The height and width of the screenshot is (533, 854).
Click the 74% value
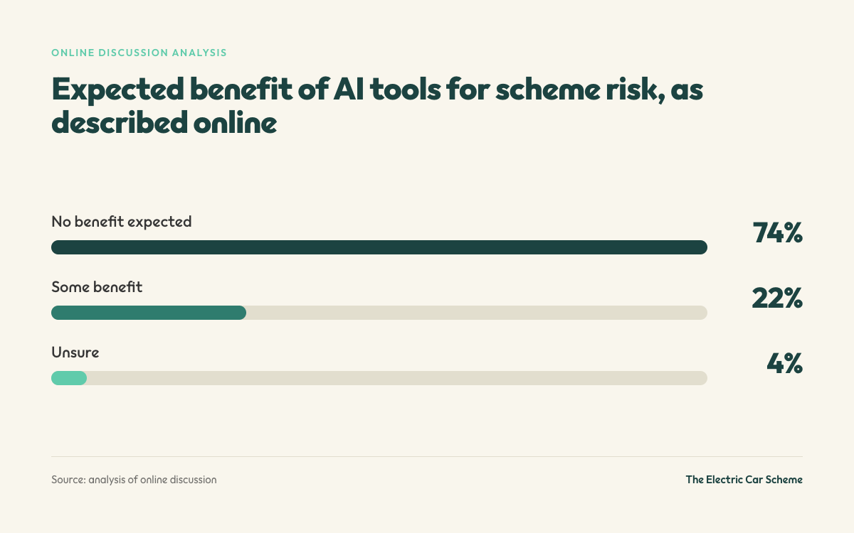778,233
